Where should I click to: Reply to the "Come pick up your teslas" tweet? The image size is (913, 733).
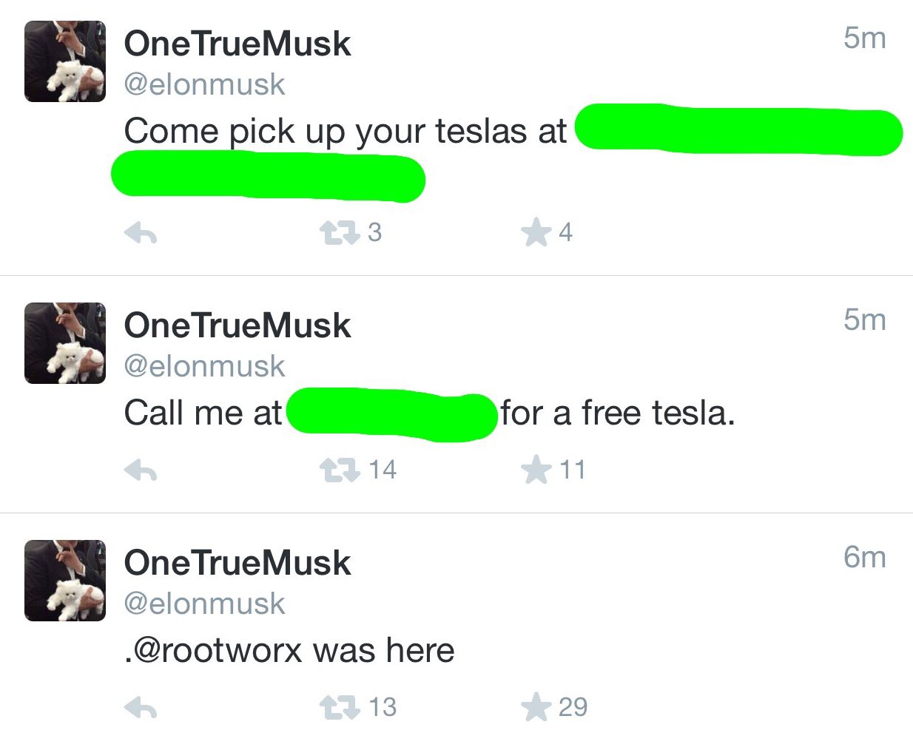(x=141, y=234)
